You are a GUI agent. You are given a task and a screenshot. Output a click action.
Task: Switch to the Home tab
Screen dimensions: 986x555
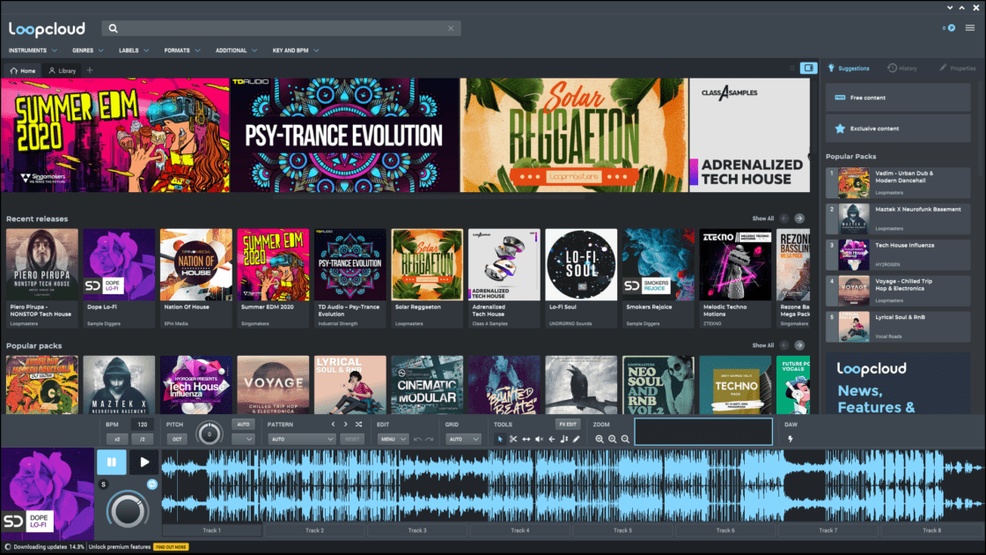click(x=23, y=70)
